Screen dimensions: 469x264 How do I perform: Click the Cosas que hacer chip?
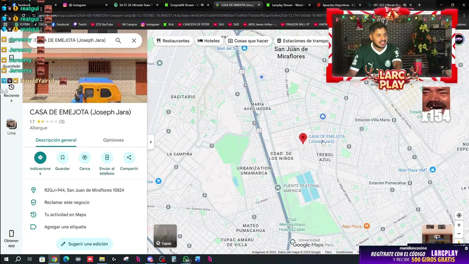point(248,41)
